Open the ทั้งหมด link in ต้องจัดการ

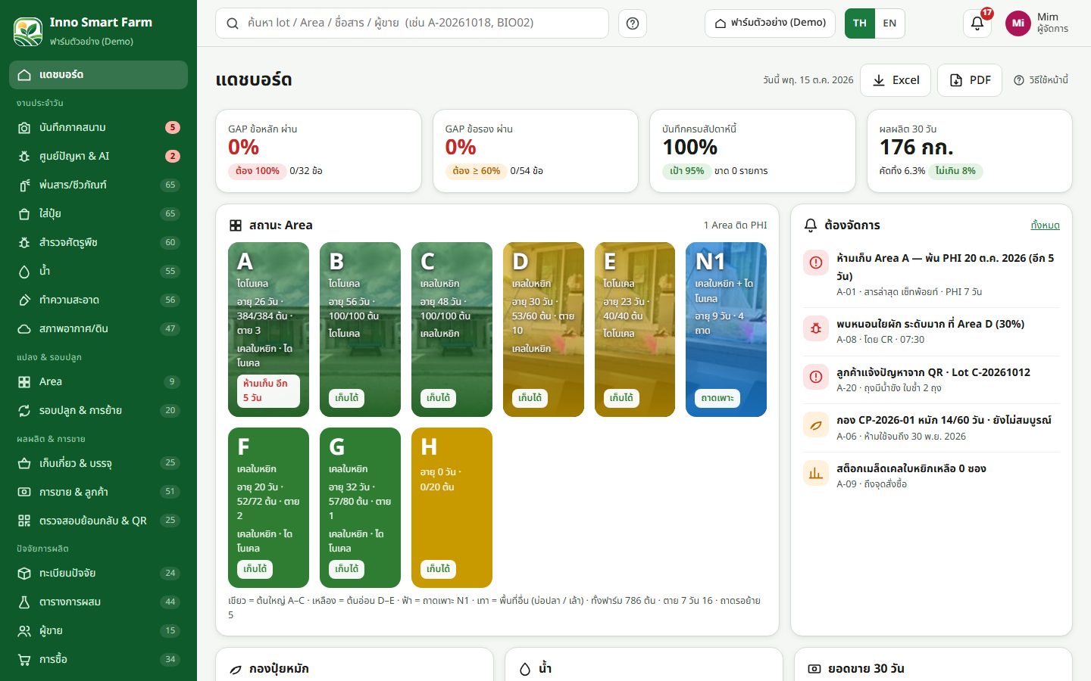click(x=1046, y=225)
